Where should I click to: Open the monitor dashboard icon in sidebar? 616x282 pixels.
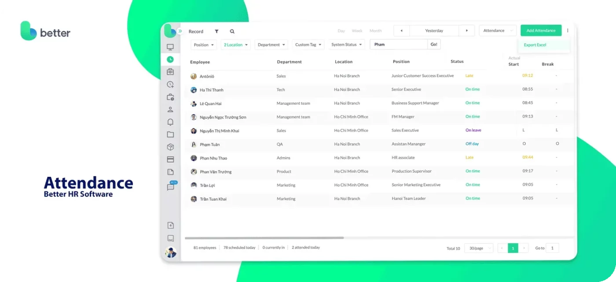(170, 47)
